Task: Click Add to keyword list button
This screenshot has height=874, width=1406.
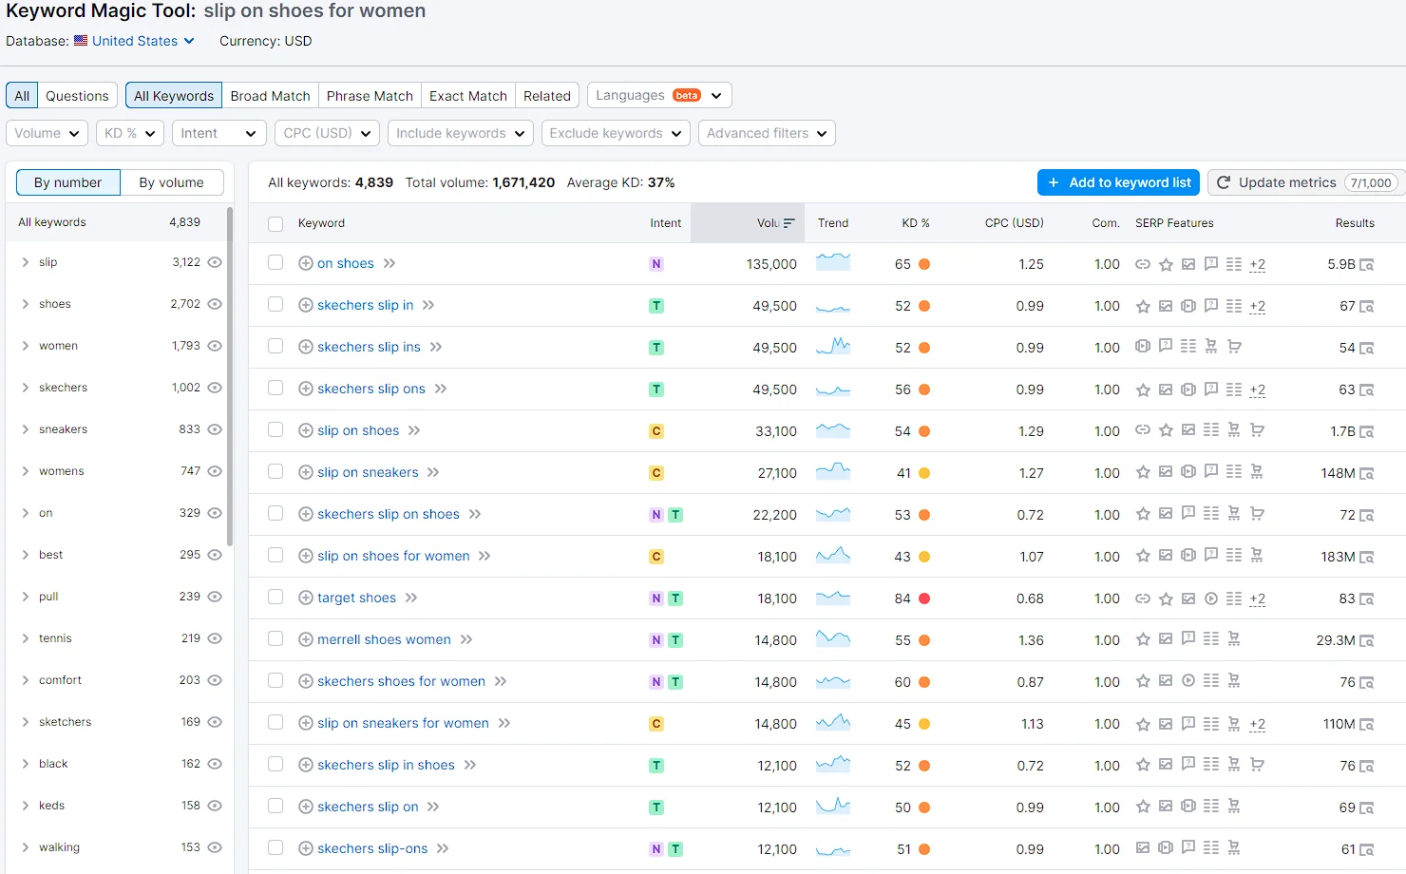Action: tap(1118, 182)
